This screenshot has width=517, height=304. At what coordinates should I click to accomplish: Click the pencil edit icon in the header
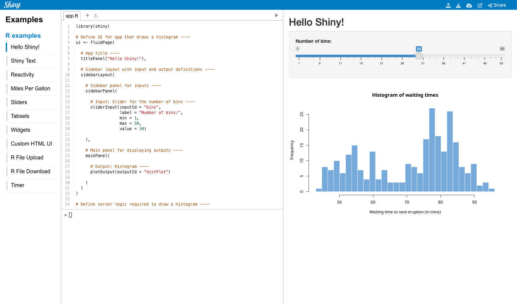tap(480, 5)
